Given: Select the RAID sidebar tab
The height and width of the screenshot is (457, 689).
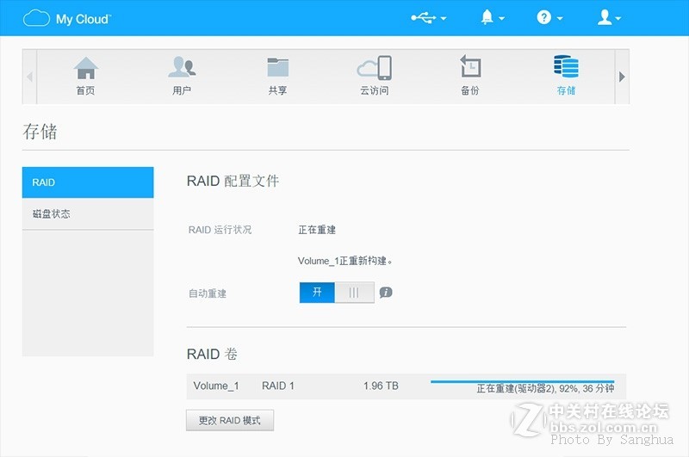Looking at the screenshot, I should pos(88,182).
